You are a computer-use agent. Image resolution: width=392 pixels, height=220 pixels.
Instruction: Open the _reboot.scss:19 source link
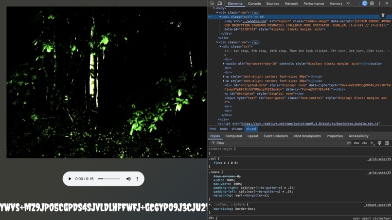[377, 205]
